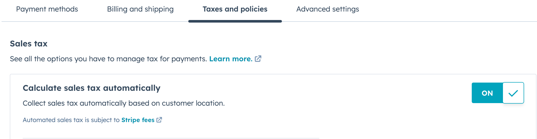Select the Taxes and policies tab
The width and height of the screenshot is (537, 139).
click(x=235, y=9)
